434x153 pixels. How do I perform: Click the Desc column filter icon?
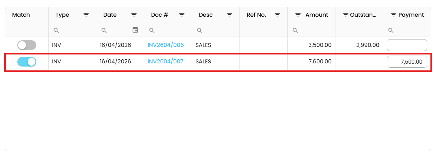[230, 15]
